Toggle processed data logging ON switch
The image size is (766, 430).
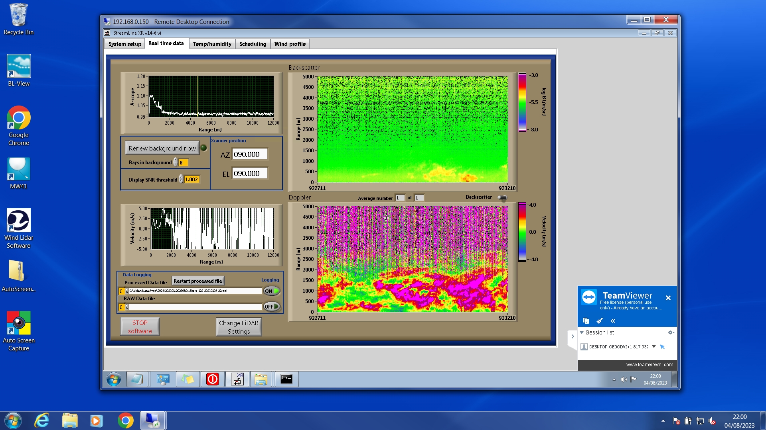click(272, 291)
